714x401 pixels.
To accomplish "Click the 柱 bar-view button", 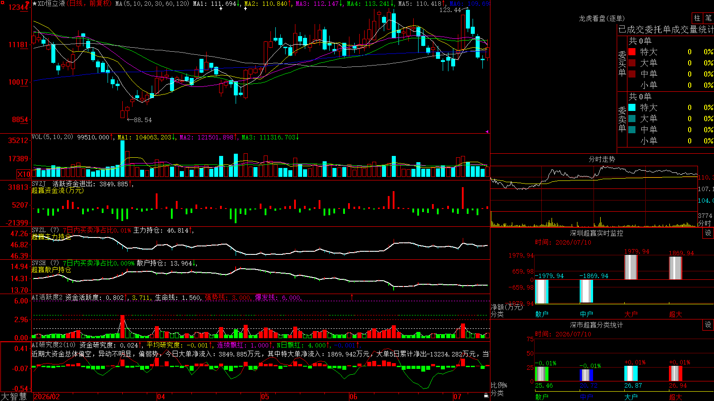I will point(697,18).
